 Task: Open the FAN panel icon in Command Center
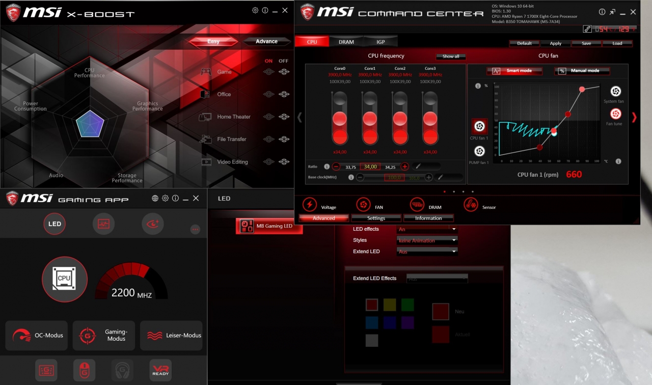363,205
